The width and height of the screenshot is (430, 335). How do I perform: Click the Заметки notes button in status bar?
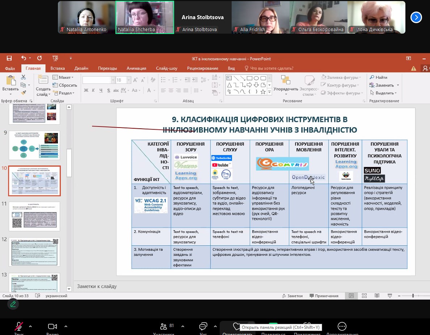pos(292,296)
